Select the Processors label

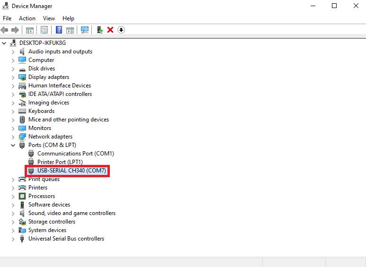tap(42, 196)
